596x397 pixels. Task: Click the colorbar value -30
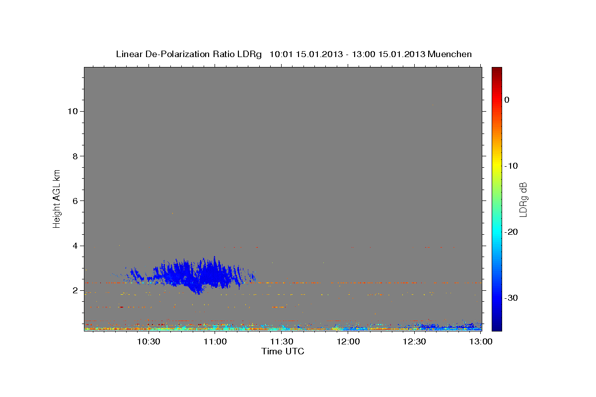(511, 298)
